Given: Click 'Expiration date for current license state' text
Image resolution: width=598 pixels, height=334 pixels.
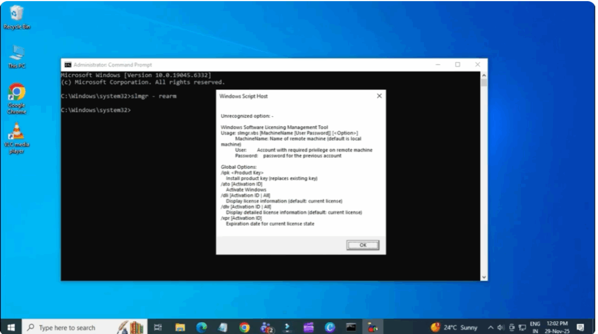Looking at the screenshot, I should tap(270, 224).
